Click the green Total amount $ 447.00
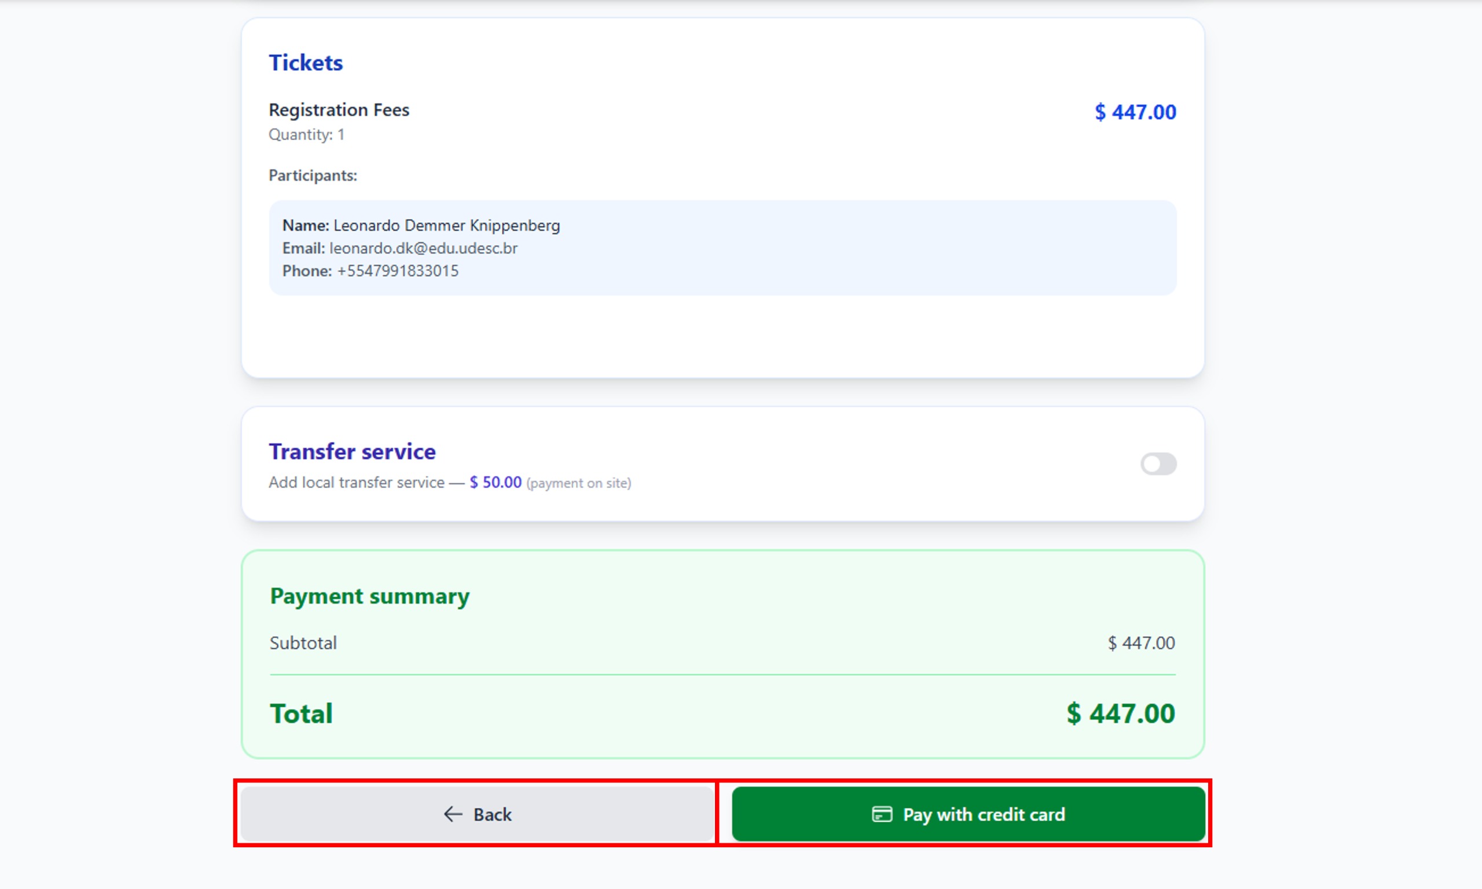 [1120, 714]
